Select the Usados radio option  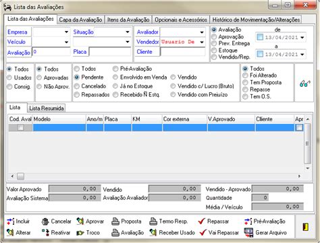click(9, 77)
